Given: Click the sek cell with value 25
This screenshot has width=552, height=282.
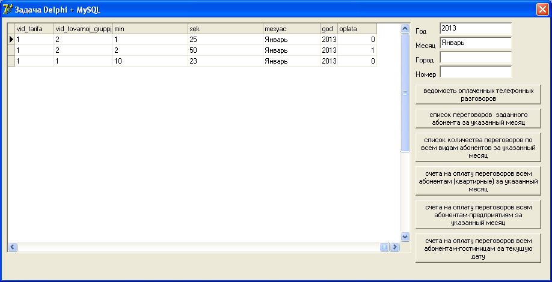Looking at the screenshot, I should pos(225,40).
